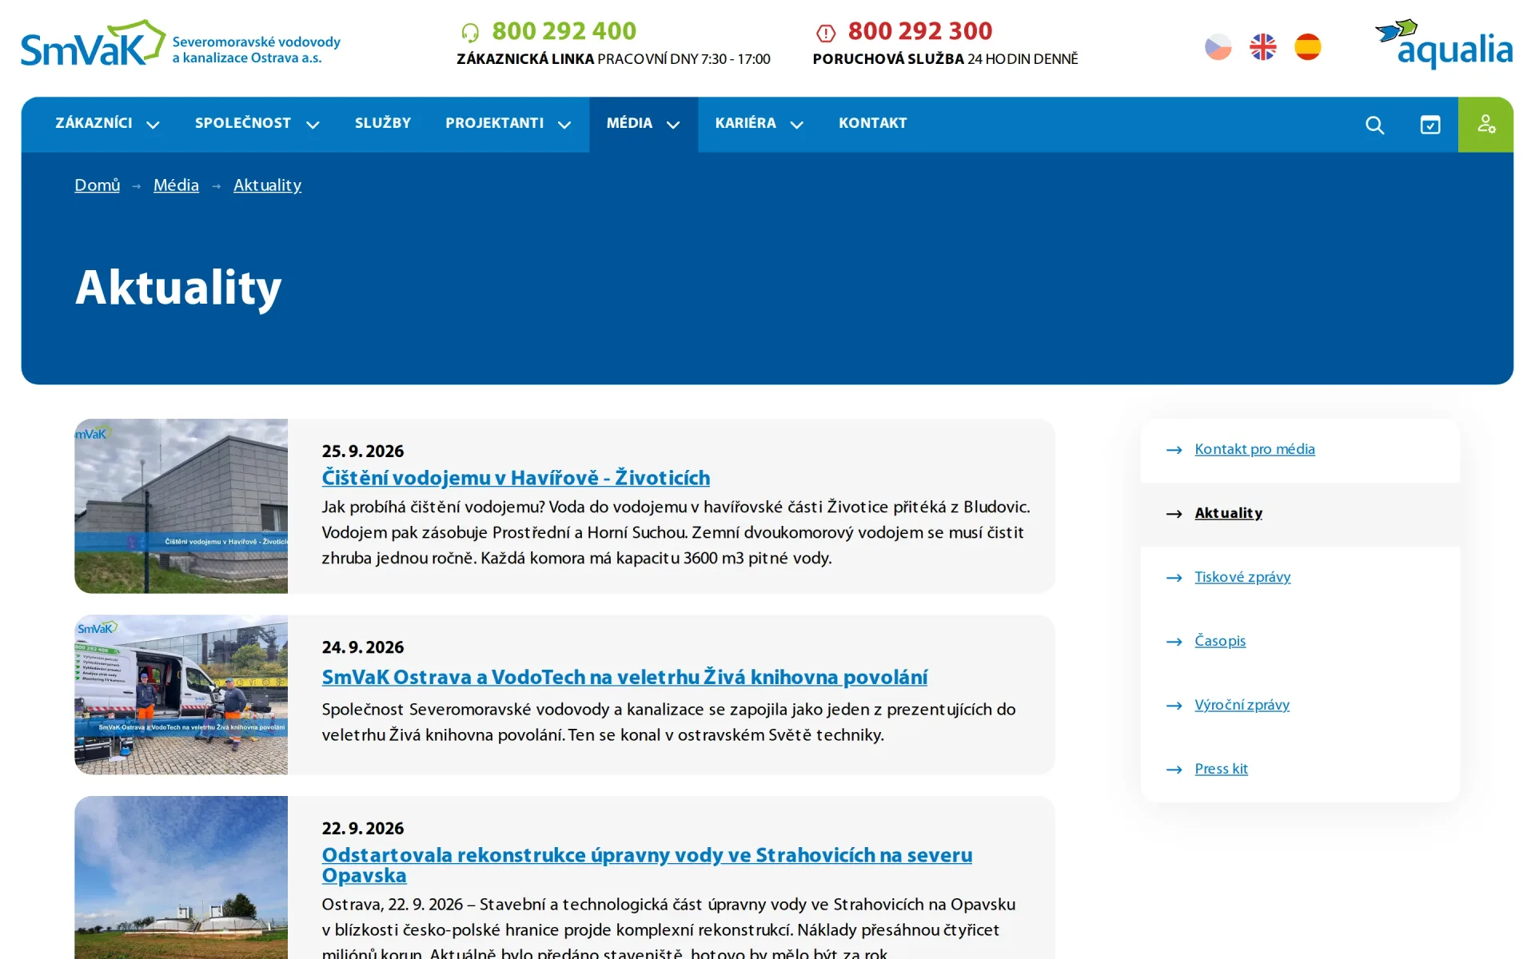Switch language to Spanish flag
1535x959 pixels.
tap(1308, 47)
